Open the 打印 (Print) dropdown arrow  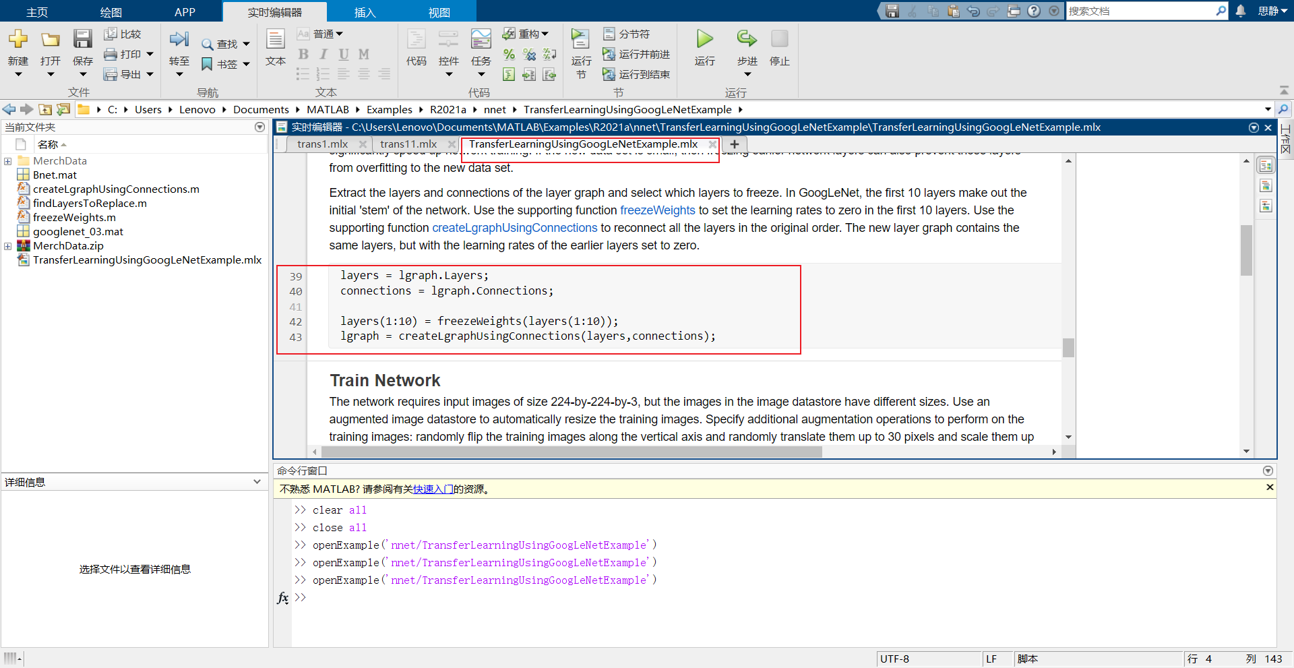(x=150, y=54)
